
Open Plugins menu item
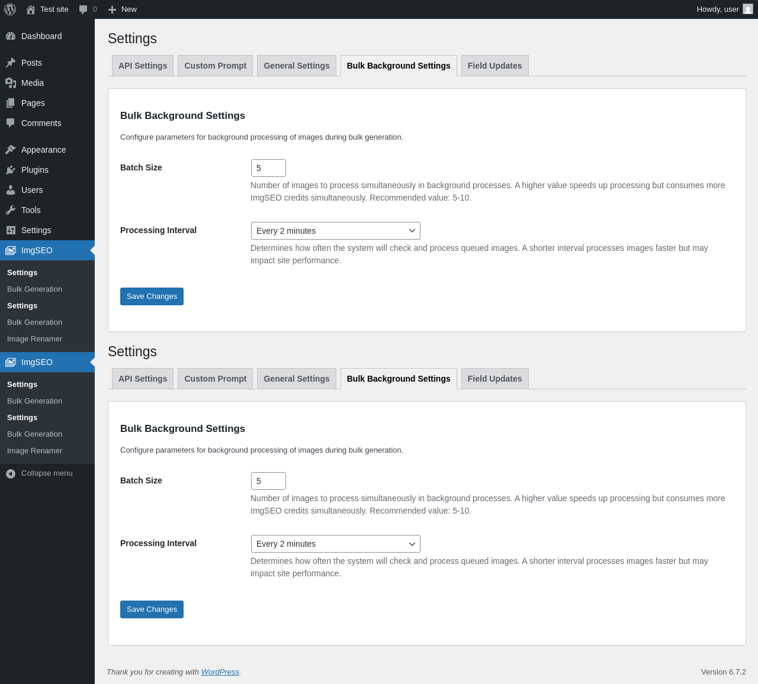47,170
